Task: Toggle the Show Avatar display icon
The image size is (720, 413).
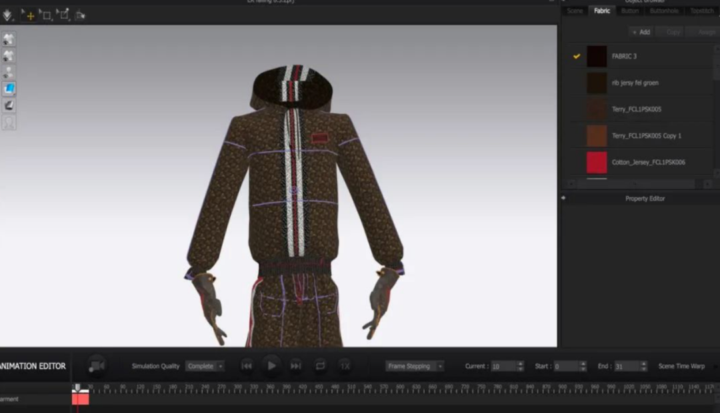Action: click(x=9, y=73)
